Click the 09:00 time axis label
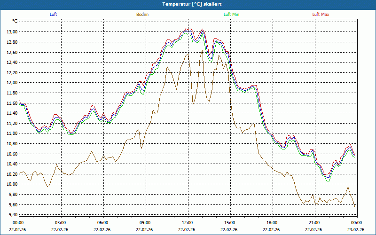The image size is (376, 235). [145, 223]
